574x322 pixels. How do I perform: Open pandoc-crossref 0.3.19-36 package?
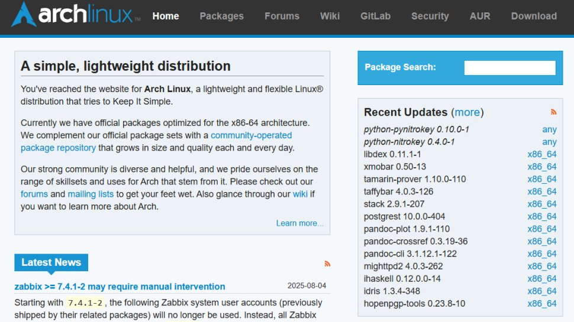tap(415, 241)
